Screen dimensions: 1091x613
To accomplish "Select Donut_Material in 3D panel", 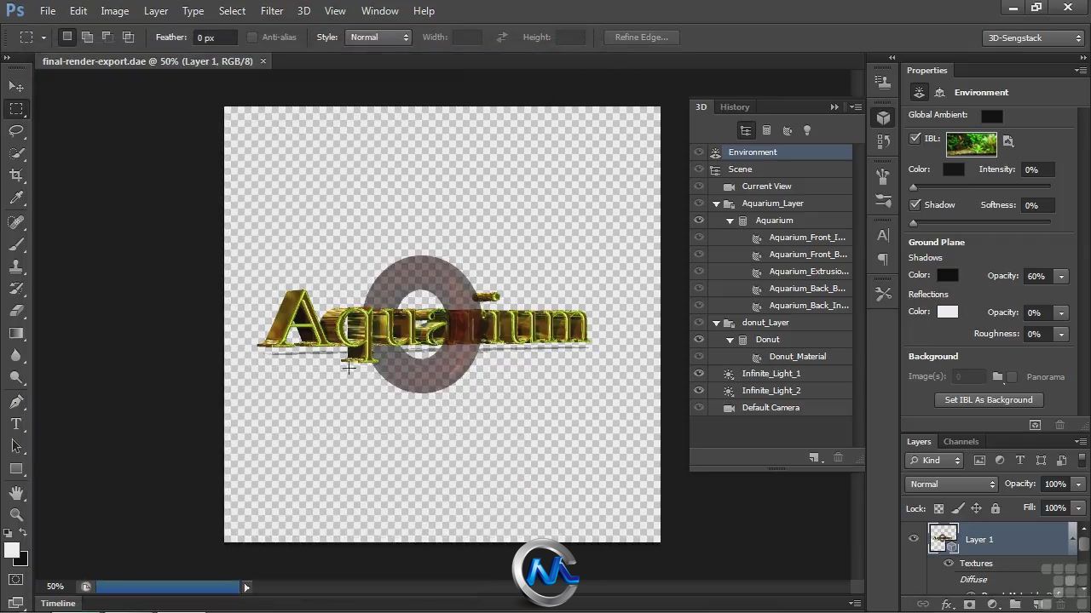I will point(771,357).
